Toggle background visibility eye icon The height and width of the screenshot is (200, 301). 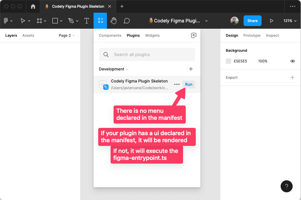click(x=293, y=61)
